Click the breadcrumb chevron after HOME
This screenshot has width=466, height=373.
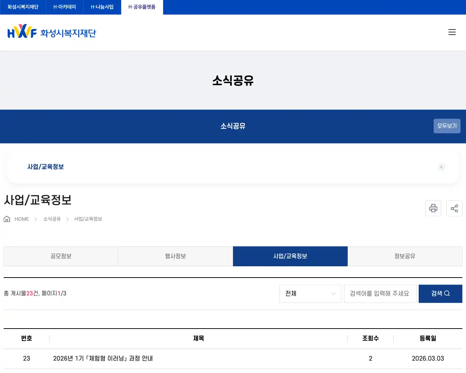pos(35,219)
